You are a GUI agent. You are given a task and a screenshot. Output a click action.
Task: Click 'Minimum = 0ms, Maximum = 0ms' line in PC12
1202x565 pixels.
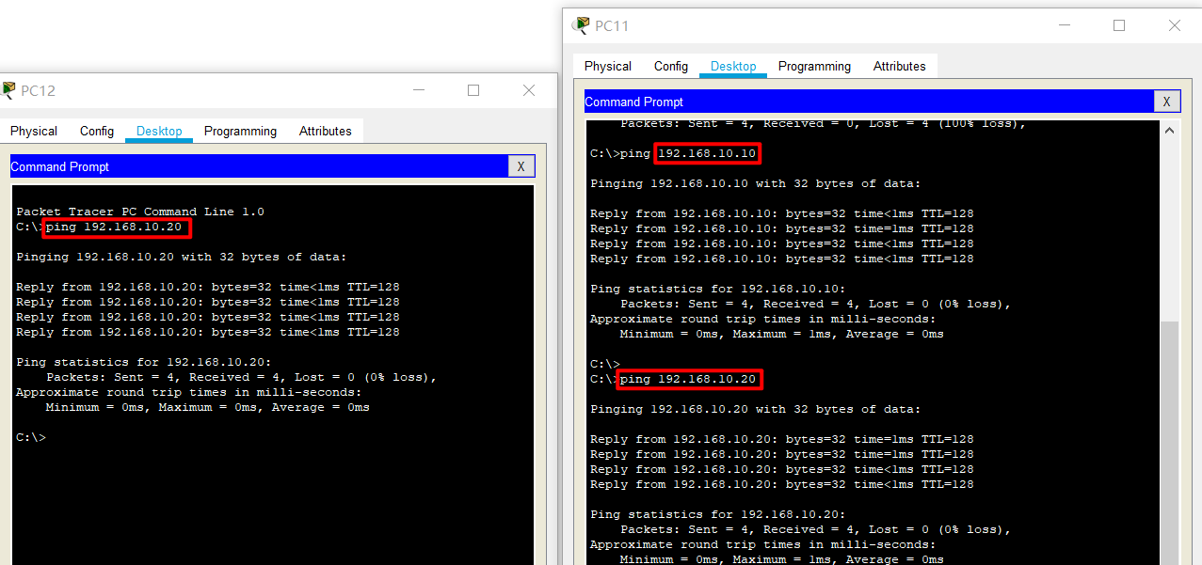click(x=207, y=407)
